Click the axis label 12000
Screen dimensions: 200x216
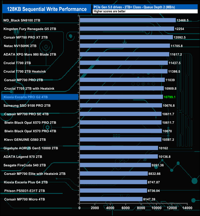coord(172,208)
